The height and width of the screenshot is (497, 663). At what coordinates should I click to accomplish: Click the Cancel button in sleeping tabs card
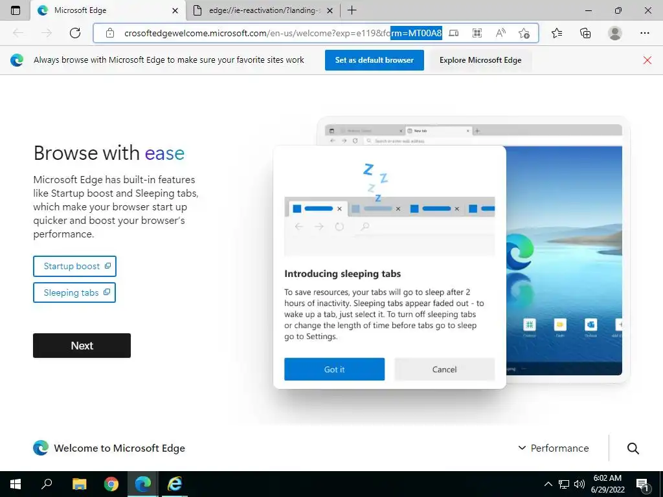click(444, 370)
